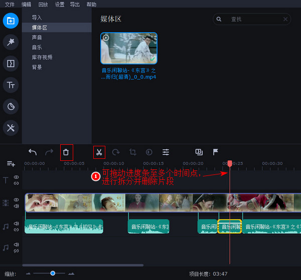The height and width of the screenshot is (280, 301).
Task: Click 00:00:10 on timeline ruler
Action: point(114,163)
